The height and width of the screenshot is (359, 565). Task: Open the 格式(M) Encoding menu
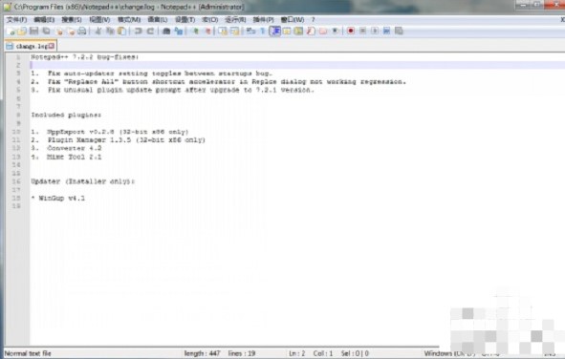(129, 19)
